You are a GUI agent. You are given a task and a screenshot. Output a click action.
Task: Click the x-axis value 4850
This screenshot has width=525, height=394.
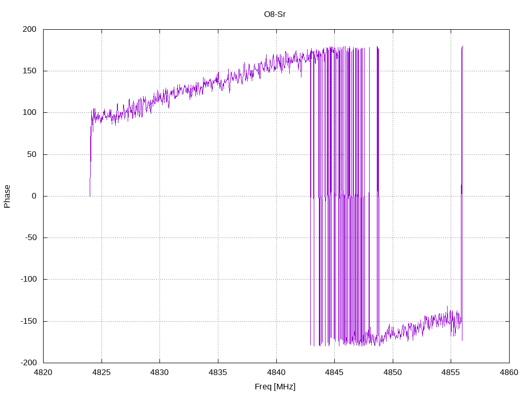[x=392, y=372]
